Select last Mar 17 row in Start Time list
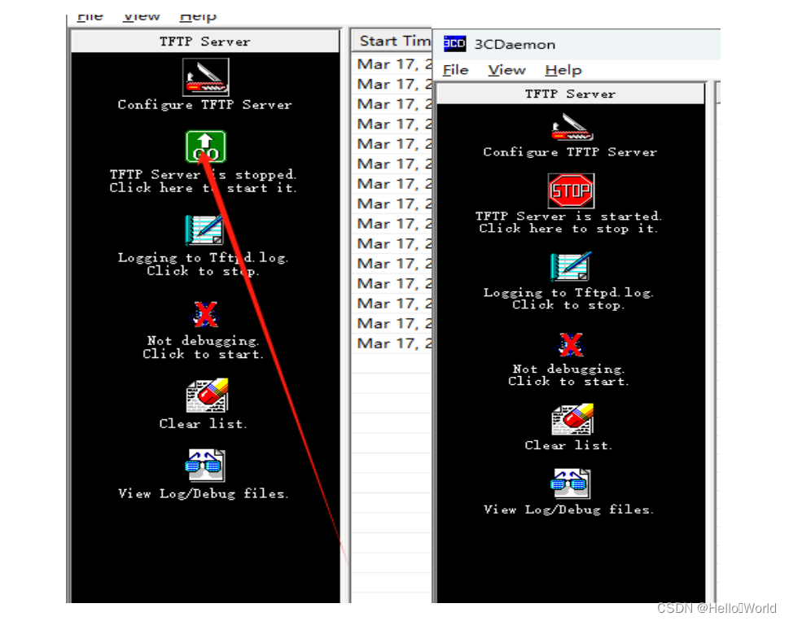The image size is (789, 621). coord(392,343)
